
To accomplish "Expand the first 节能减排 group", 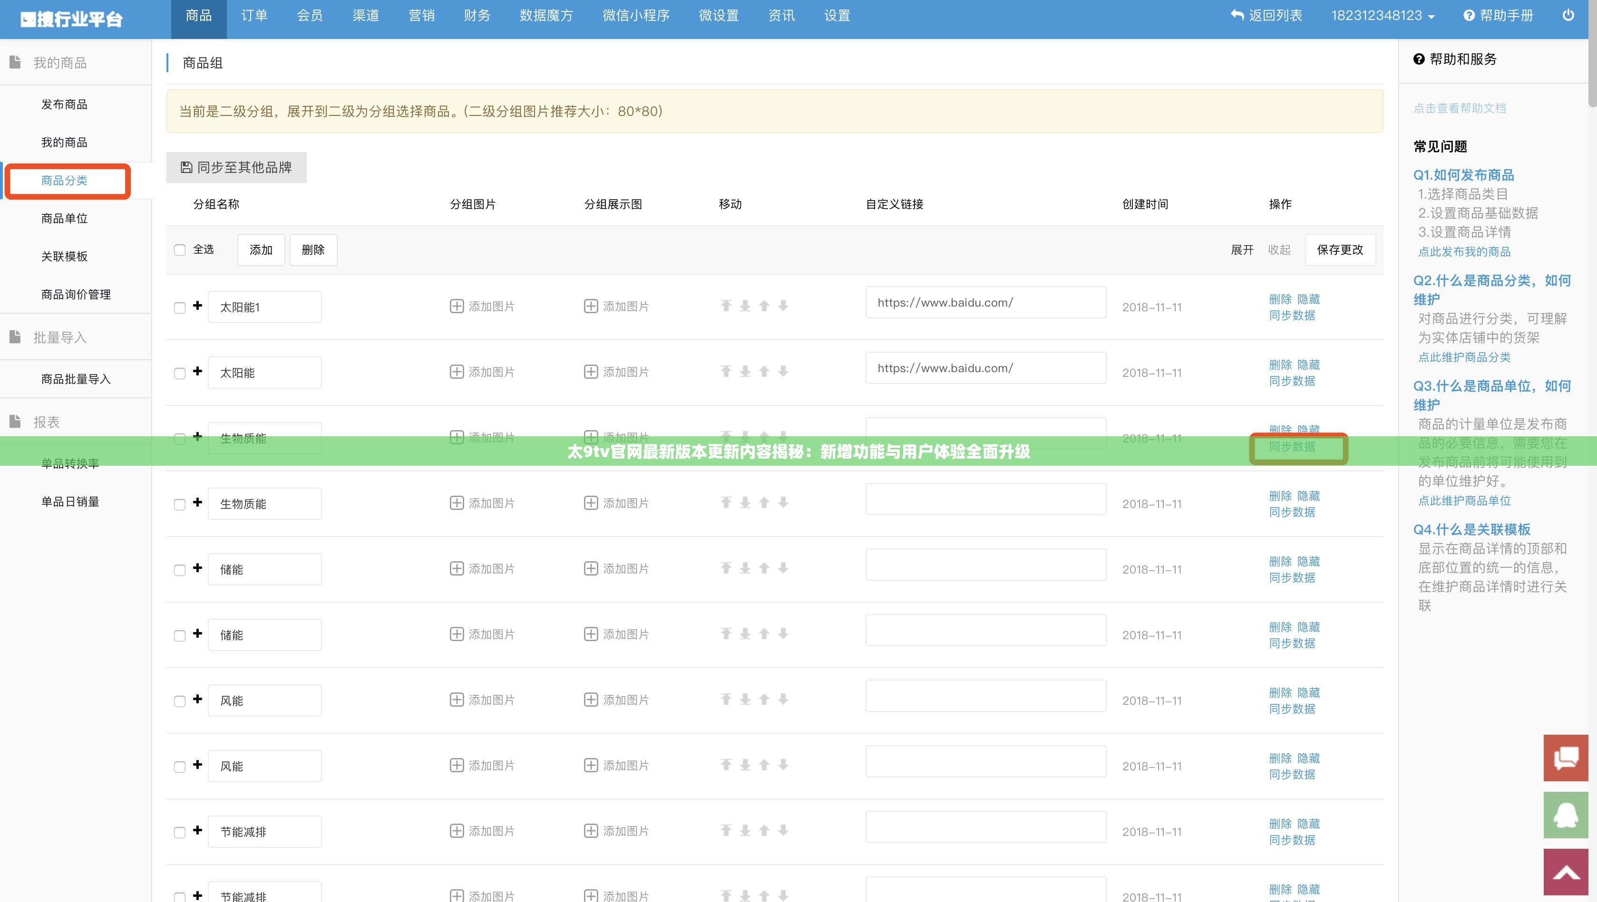I will coord(198,831).
